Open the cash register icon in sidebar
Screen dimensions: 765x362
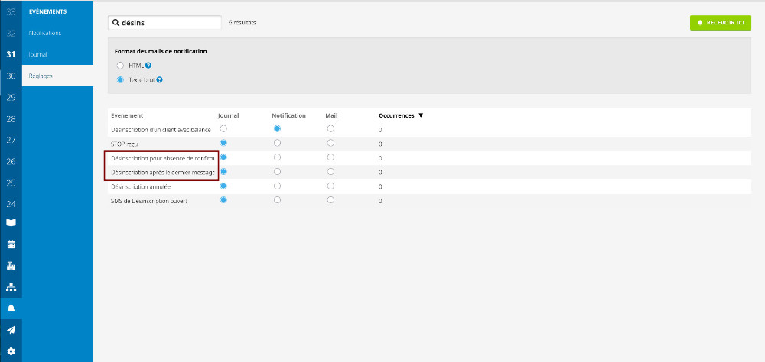(x=11, y=266)
